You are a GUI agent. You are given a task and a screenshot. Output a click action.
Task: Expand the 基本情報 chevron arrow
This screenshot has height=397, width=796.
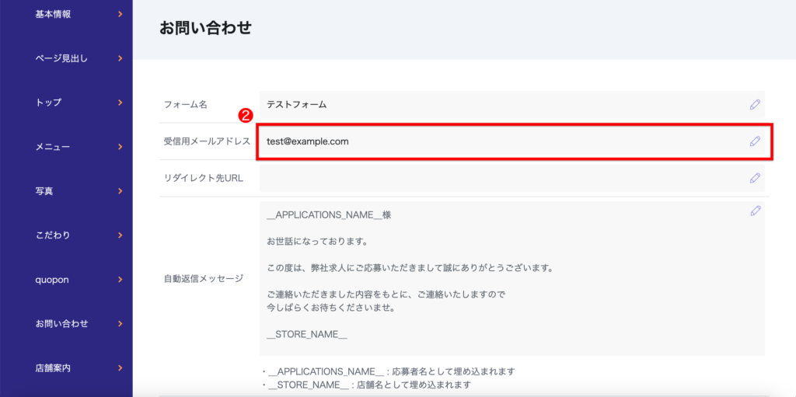tap(120, 14)
